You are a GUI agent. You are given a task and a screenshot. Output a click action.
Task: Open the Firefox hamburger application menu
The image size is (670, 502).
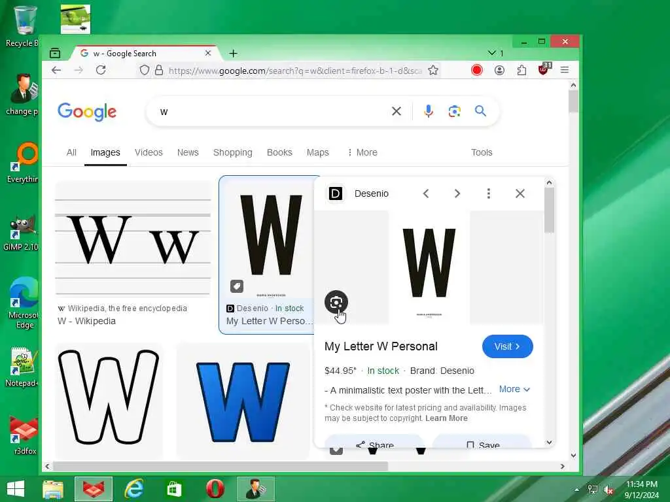click(x=565, y=70)
